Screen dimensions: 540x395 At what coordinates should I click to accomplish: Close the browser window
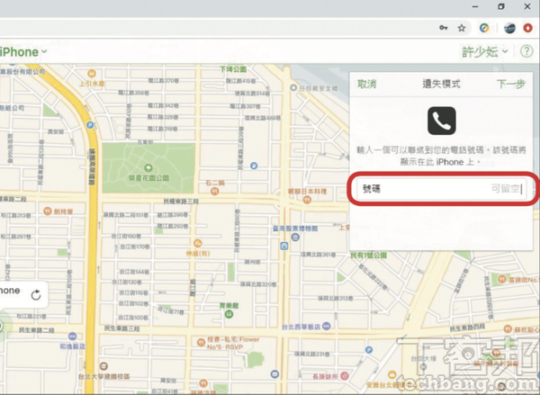click(527, 6)
